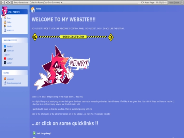Open the MORE!!!! sidebar link

pyautogui.click(x=10, y=31)
